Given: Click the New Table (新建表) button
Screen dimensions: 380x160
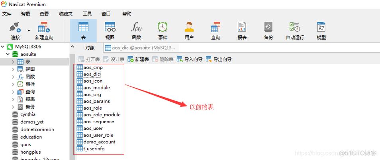Looking at the screenshot, I should [138, 59].
